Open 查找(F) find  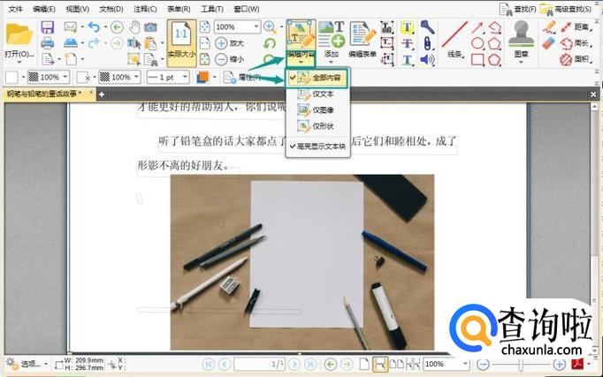[517, 9]
